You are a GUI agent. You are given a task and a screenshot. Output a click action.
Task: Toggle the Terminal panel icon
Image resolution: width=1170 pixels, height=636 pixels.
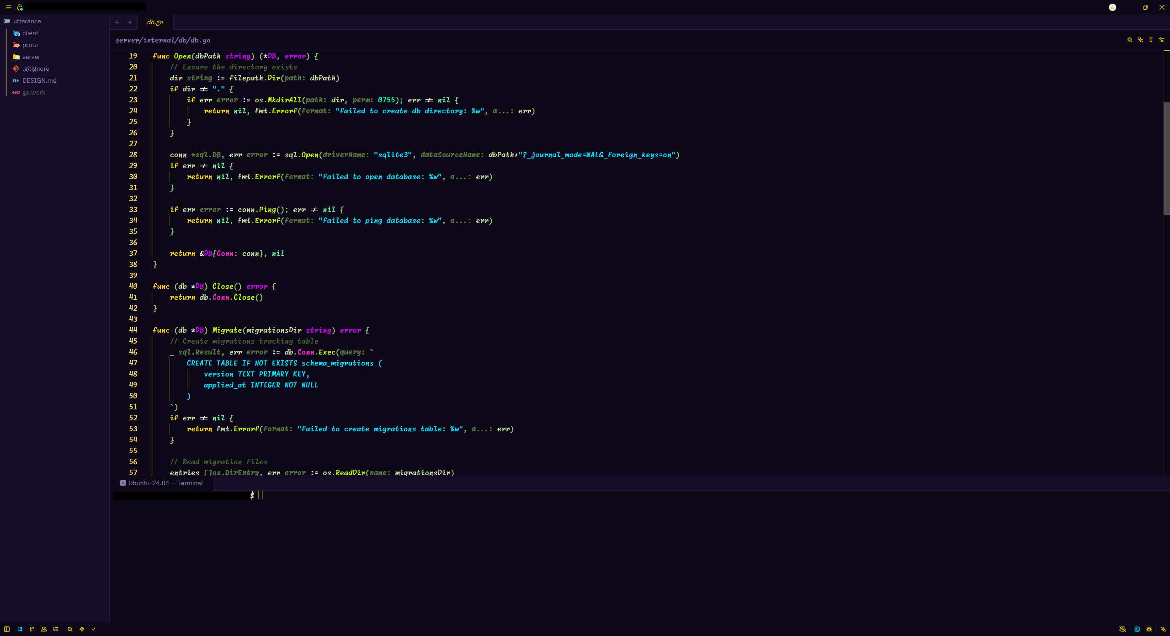point(1137,629)
